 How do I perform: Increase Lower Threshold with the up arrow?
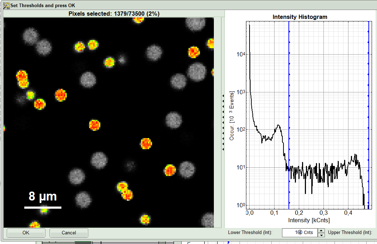click(x=321, y=230)
